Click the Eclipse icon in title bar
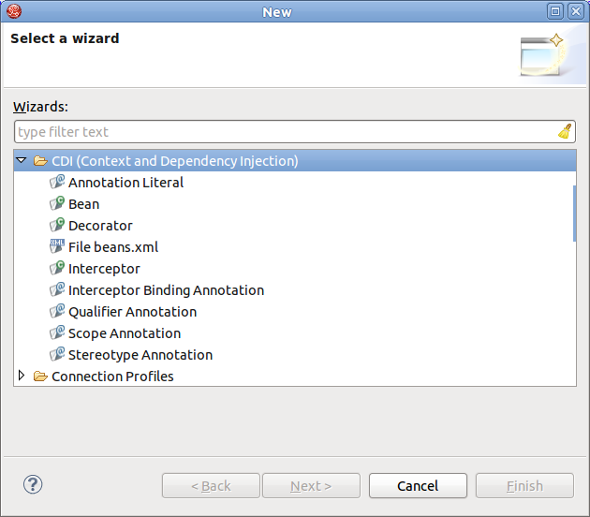This screenshot has height=517, width=590. click(11, 11)
